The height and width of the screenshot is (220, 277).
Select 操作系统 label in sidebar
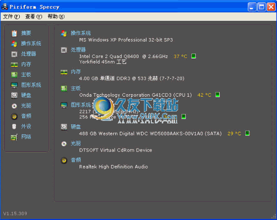click(31, 44)
